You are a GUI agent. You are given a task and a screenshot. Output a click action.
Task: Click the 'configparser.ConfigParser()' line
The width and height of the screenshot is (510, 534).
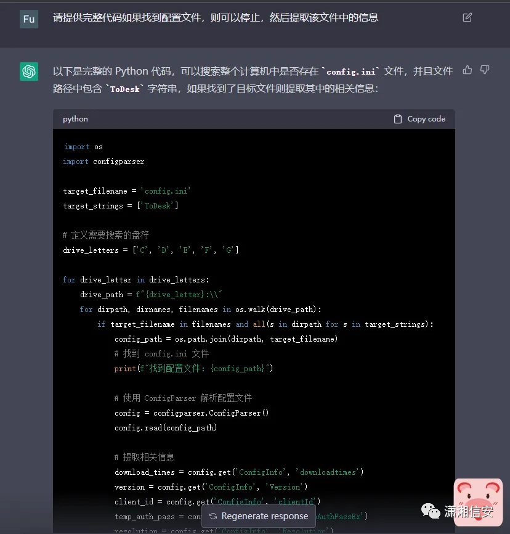coord(192,413)
